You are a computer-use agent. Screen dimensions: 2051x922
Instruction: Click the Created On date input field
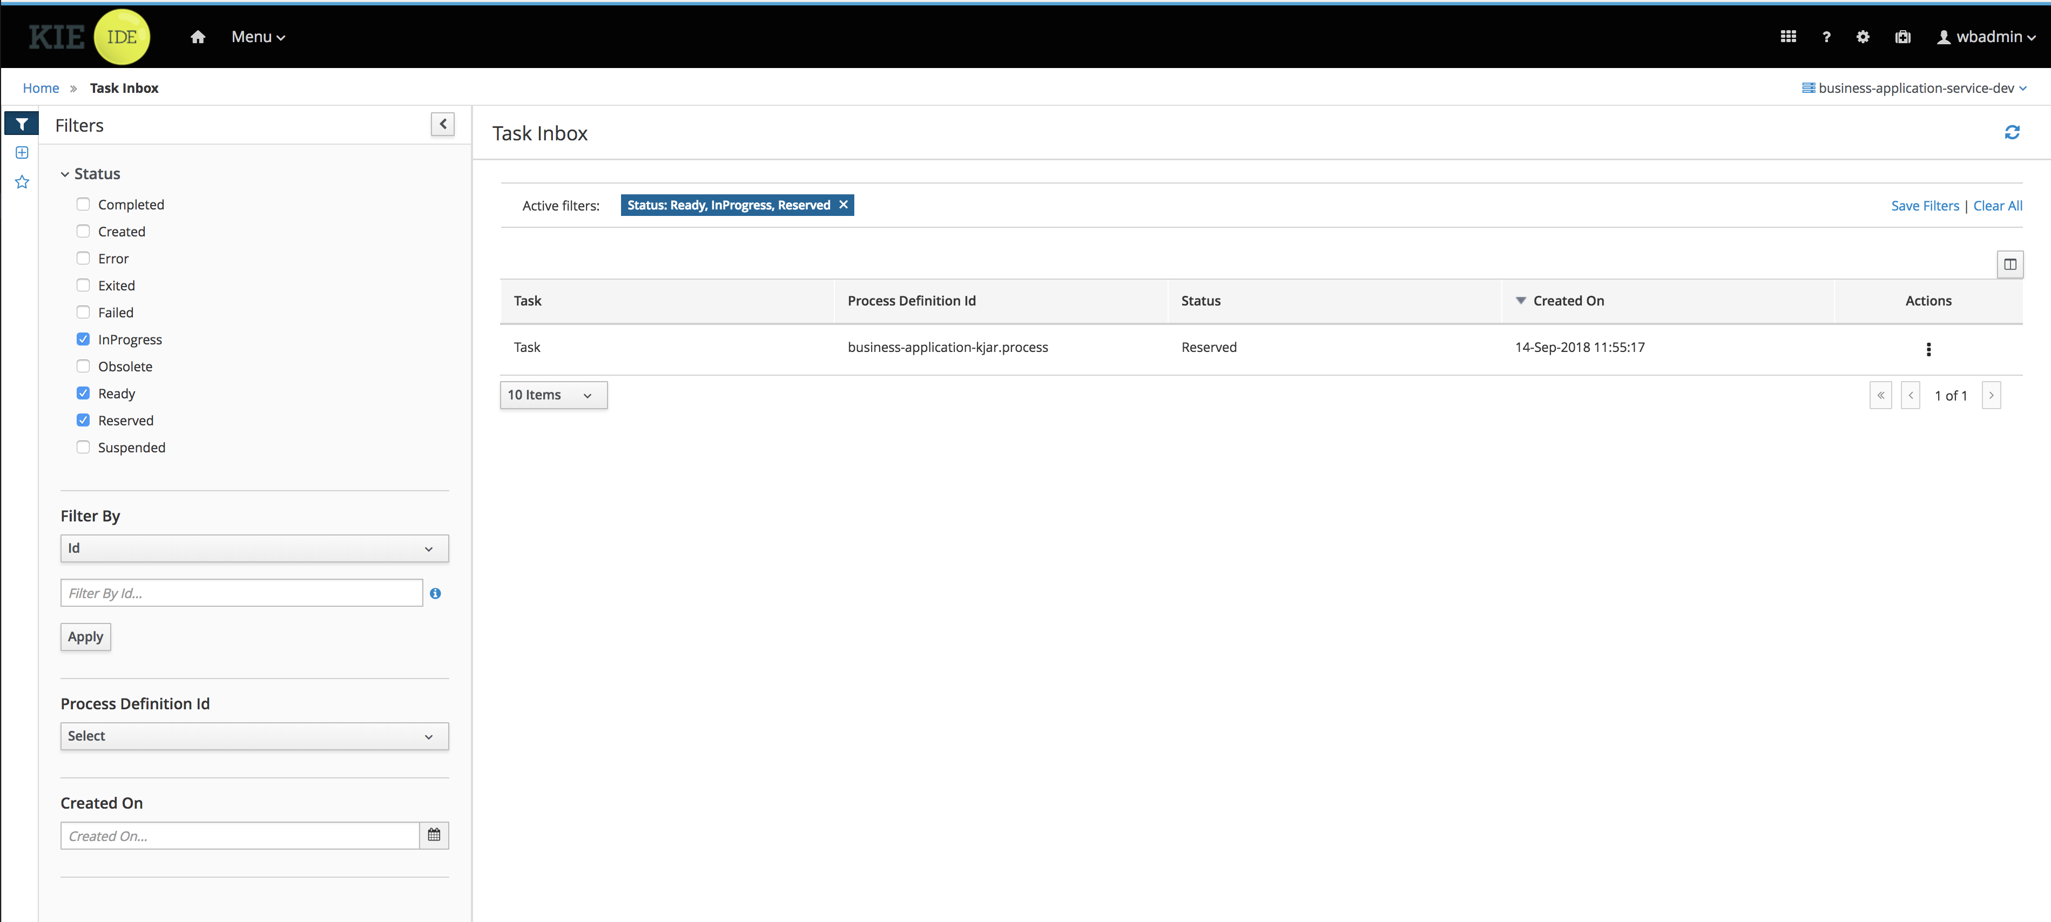242,836
